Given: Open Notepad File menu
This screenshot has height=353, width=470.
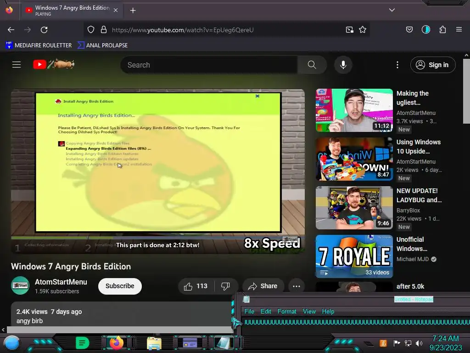Looking at the screenshot, I should click(x=249, y=311).
